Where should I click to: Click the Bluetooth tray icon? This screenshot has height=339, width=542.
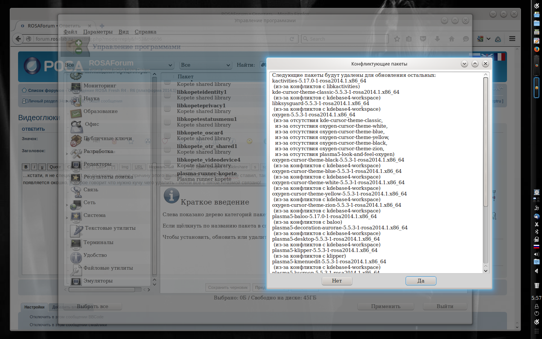[537, 232]
